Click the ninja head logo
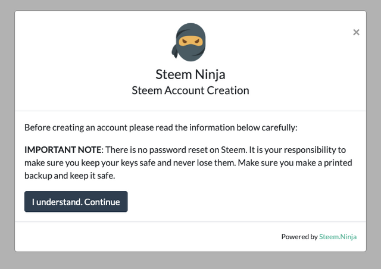The height and width of the screenshot is (269, 381). (x=189, y=42)
